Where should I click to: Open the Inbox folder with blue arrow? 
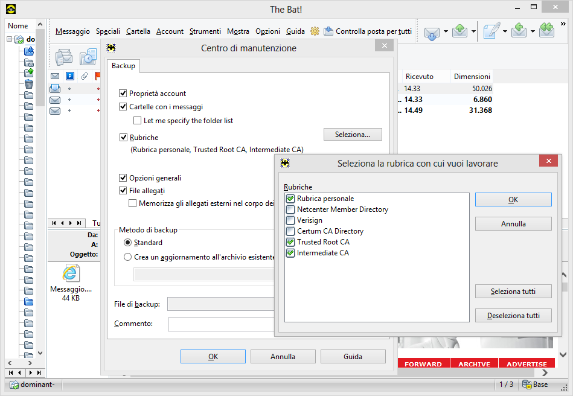coord(29,51)
